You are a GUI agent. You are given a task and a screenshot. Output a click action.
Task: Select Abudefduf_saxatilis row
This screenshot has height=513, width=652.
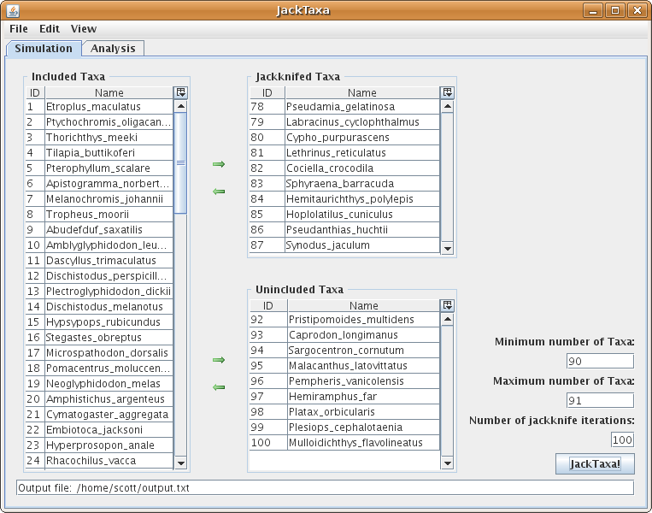tap(99, 230)
